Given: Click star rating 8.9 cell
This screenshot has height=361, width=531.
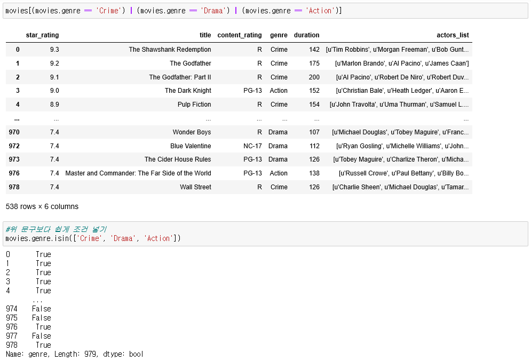Looking at the screenshot, I should [x=54, y=105].
